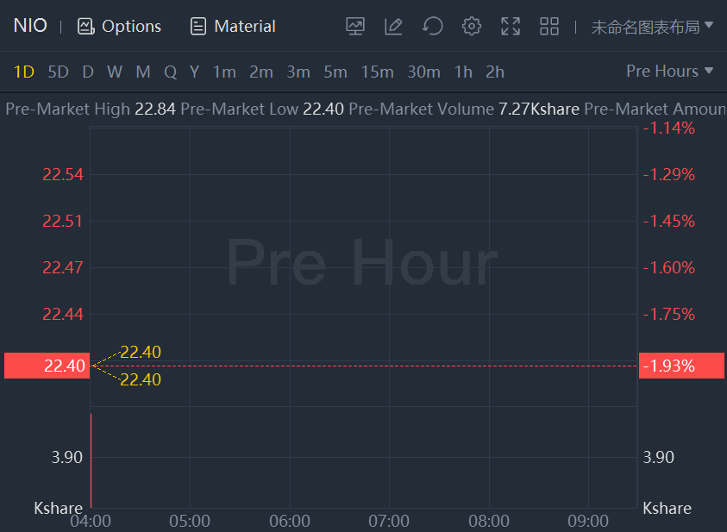727x532 pixels.
Task: Select the 1D timeframe tab
Action: pos(24,72)
